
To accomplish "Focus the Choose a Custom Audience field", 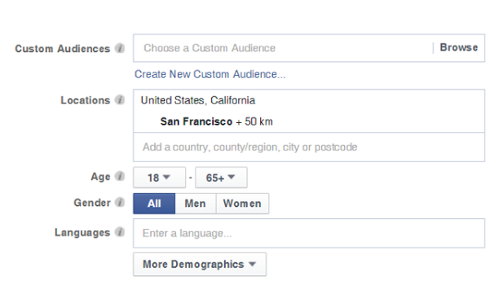I will 283,48.
